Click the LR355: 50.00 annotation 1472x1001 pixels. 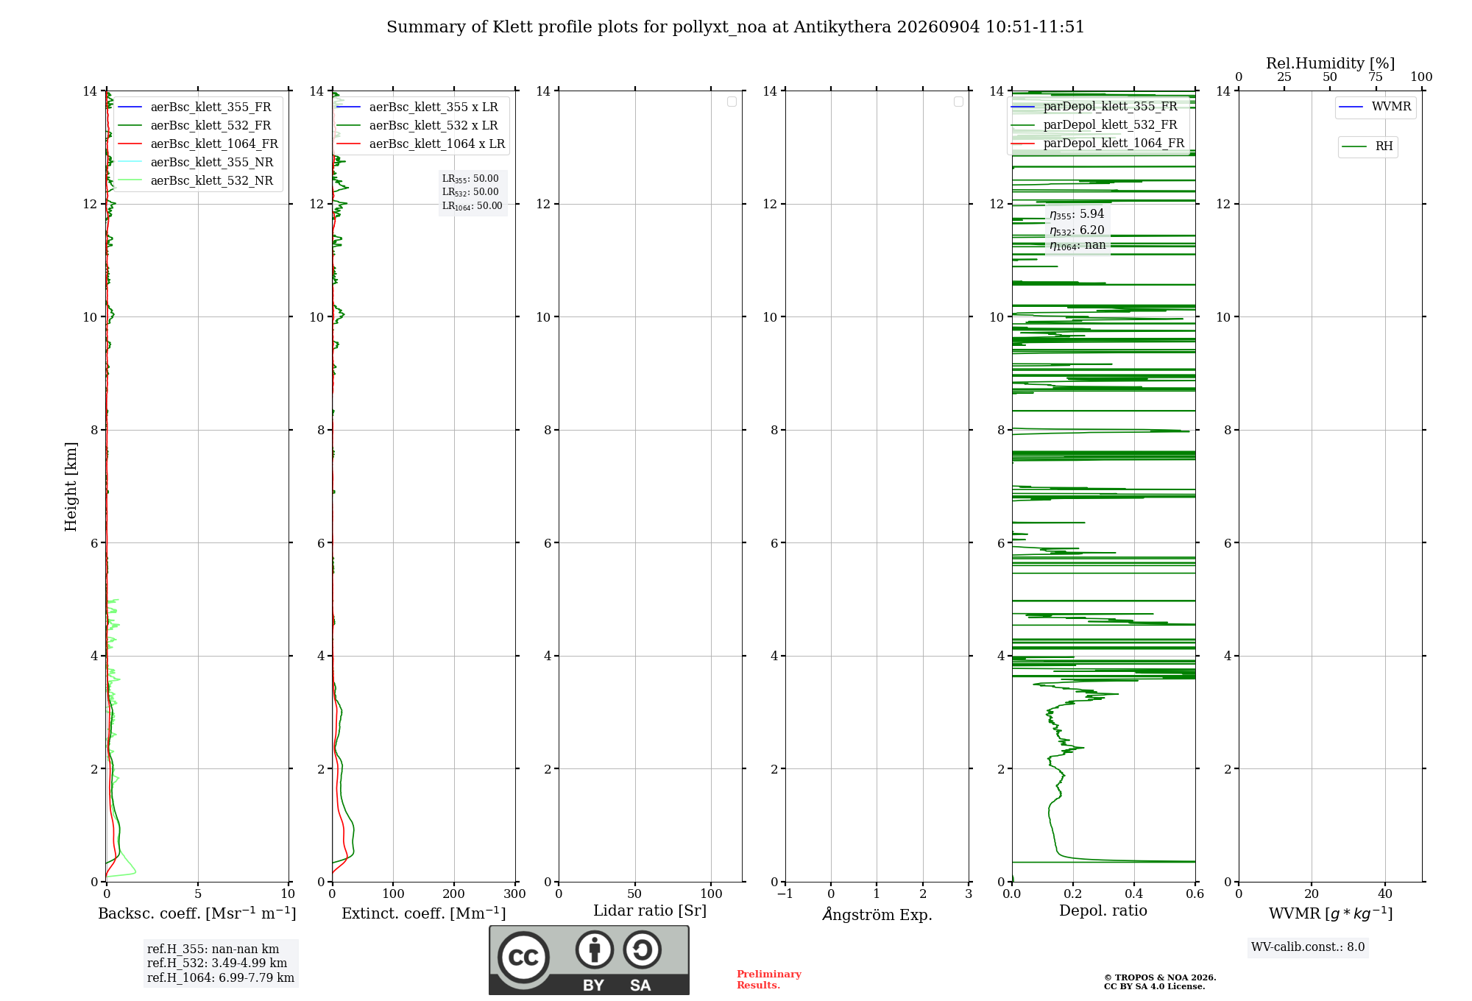pyautogui.click(x=470, y=179)
